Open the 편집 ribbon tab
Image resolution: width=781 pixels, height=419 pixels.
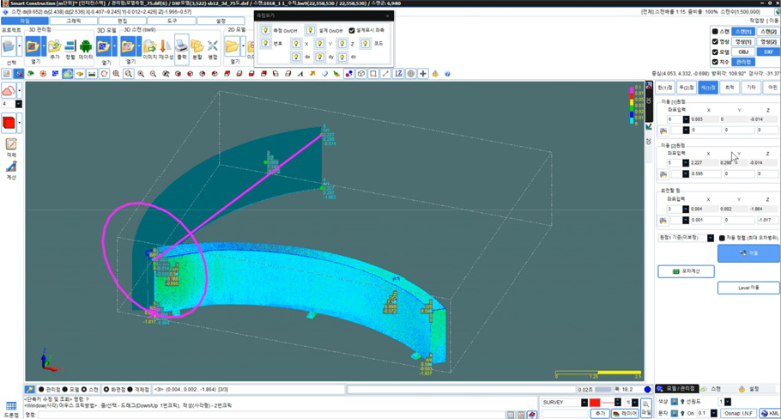pos(123,21)
